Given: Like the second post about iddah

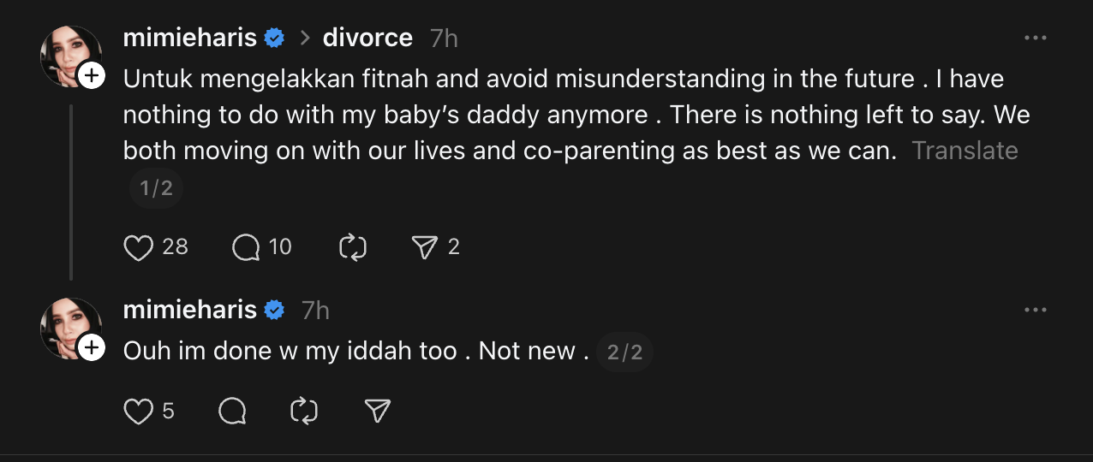Looking at the screenshot, I should (139, 412).
